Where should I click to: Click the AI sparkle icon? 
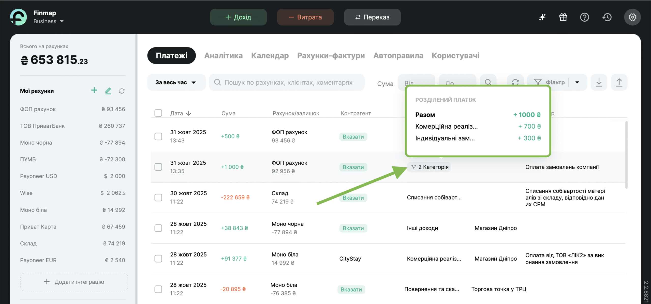pos(542,17)
